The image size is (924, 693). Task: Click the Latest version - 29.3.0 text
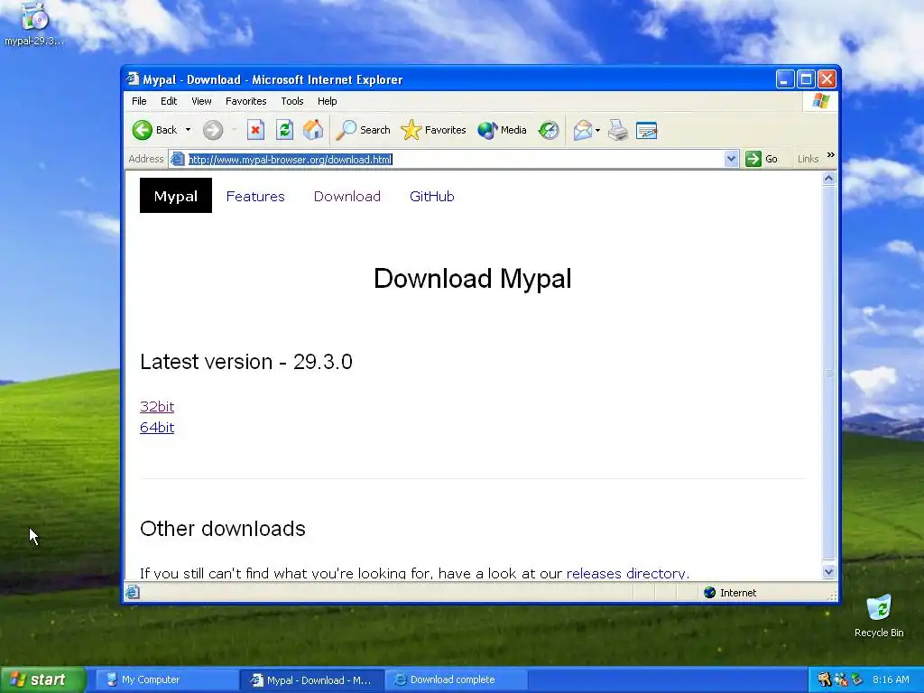pos(246,361)
